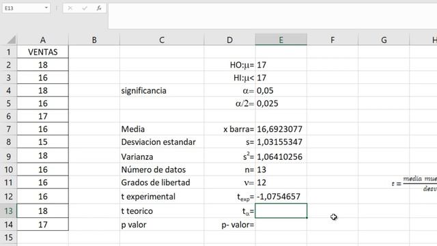This screenshot has height=246, width=437.
Task: Select column A header
Action: coord(42,40)
